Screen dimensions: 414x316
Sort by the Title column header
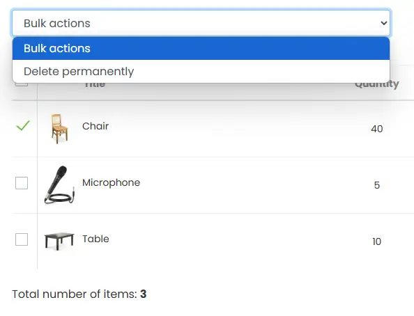coord(95,85)
